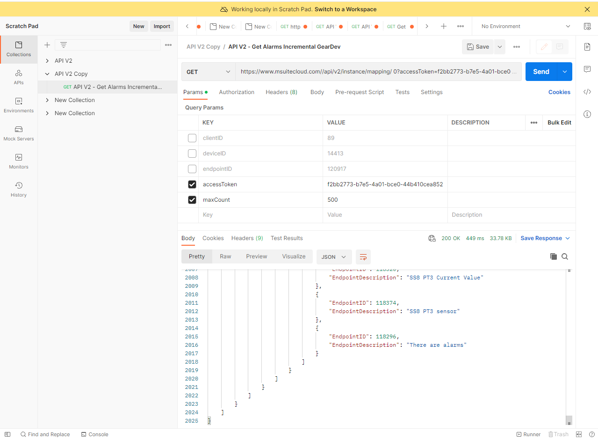Uncheck the maxCount parameter checkbox
This screenshot has width=598, height=439.
point(192,200)
